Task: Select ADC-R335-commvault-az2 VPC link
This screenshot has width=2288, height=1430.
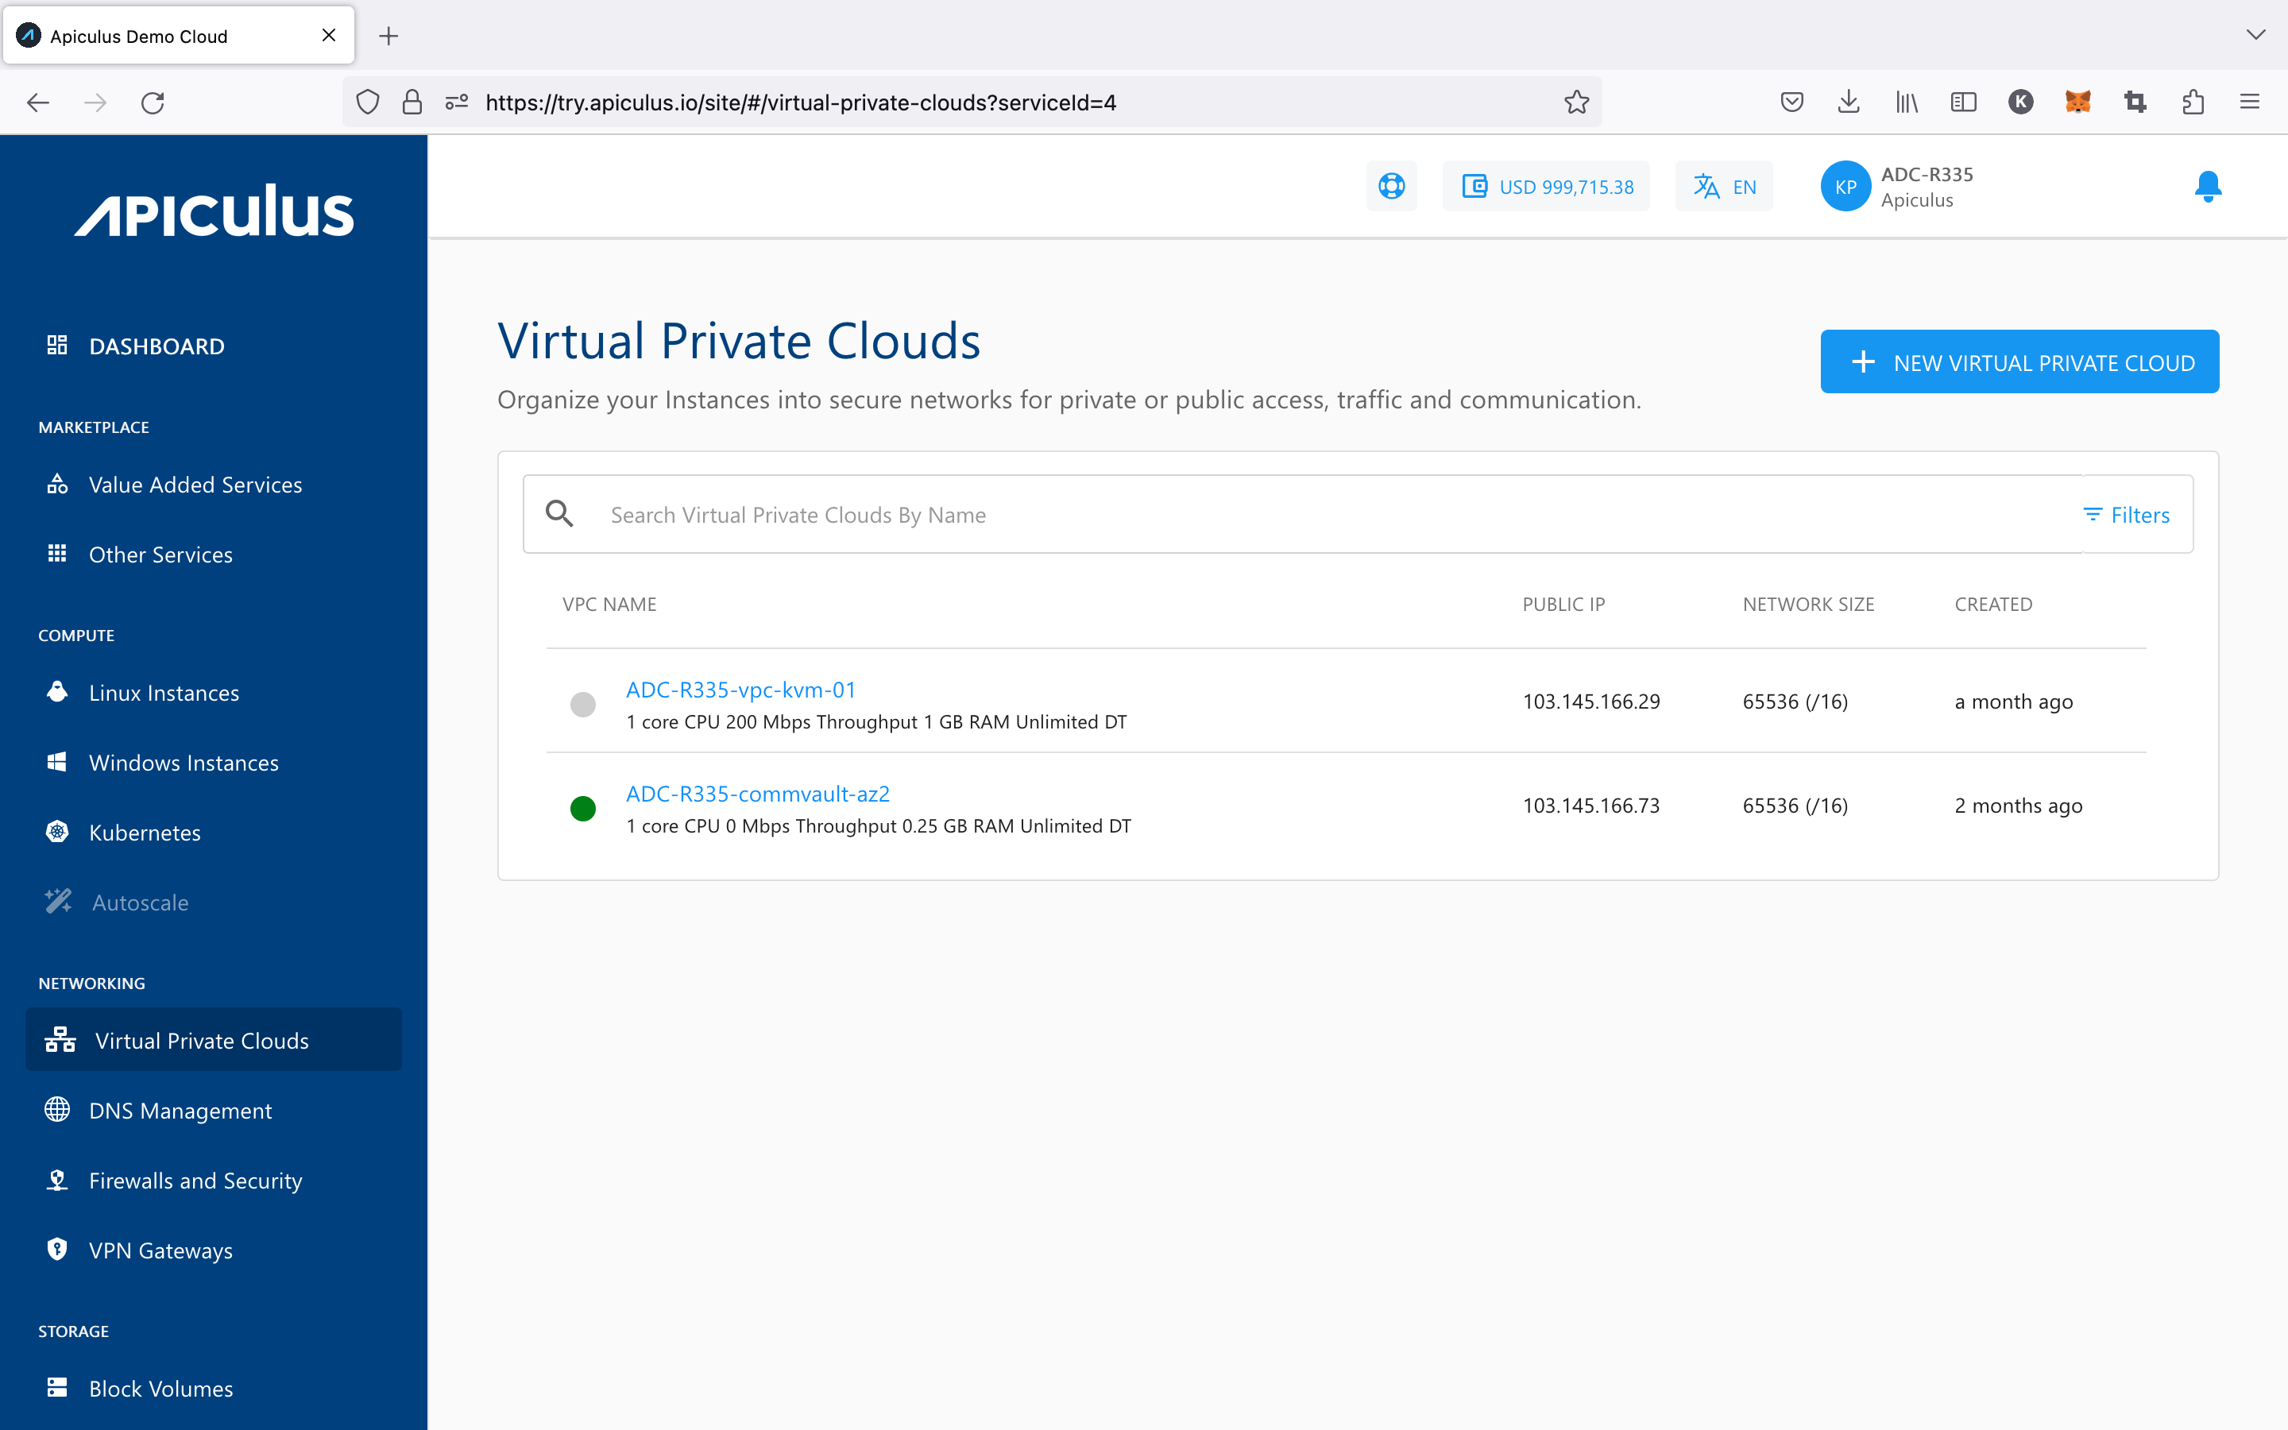Action: click(758, 792)
